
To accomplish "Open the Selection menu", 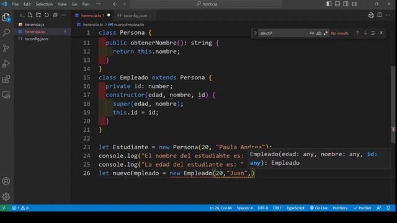I will pos(44,4).
